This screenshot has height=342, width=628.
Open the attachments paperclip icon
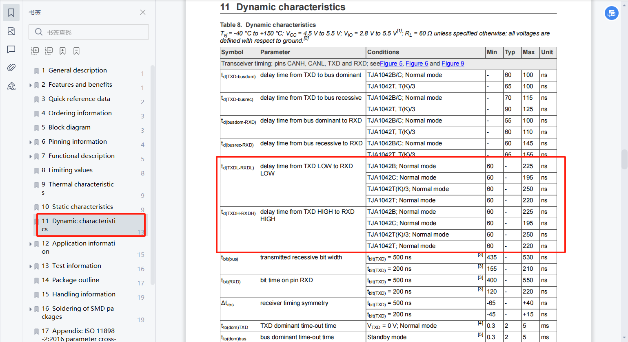(11, 68)
